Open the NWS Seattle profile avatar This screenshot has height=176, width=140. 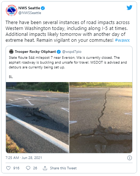11,10
